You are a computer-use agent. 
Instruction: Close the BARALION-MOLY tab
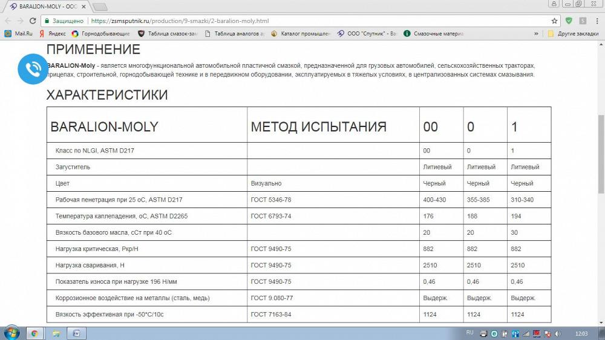point(83,7)
